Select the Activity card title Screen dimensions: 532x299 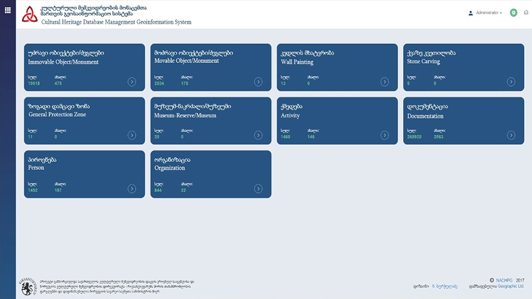point(290,116)
